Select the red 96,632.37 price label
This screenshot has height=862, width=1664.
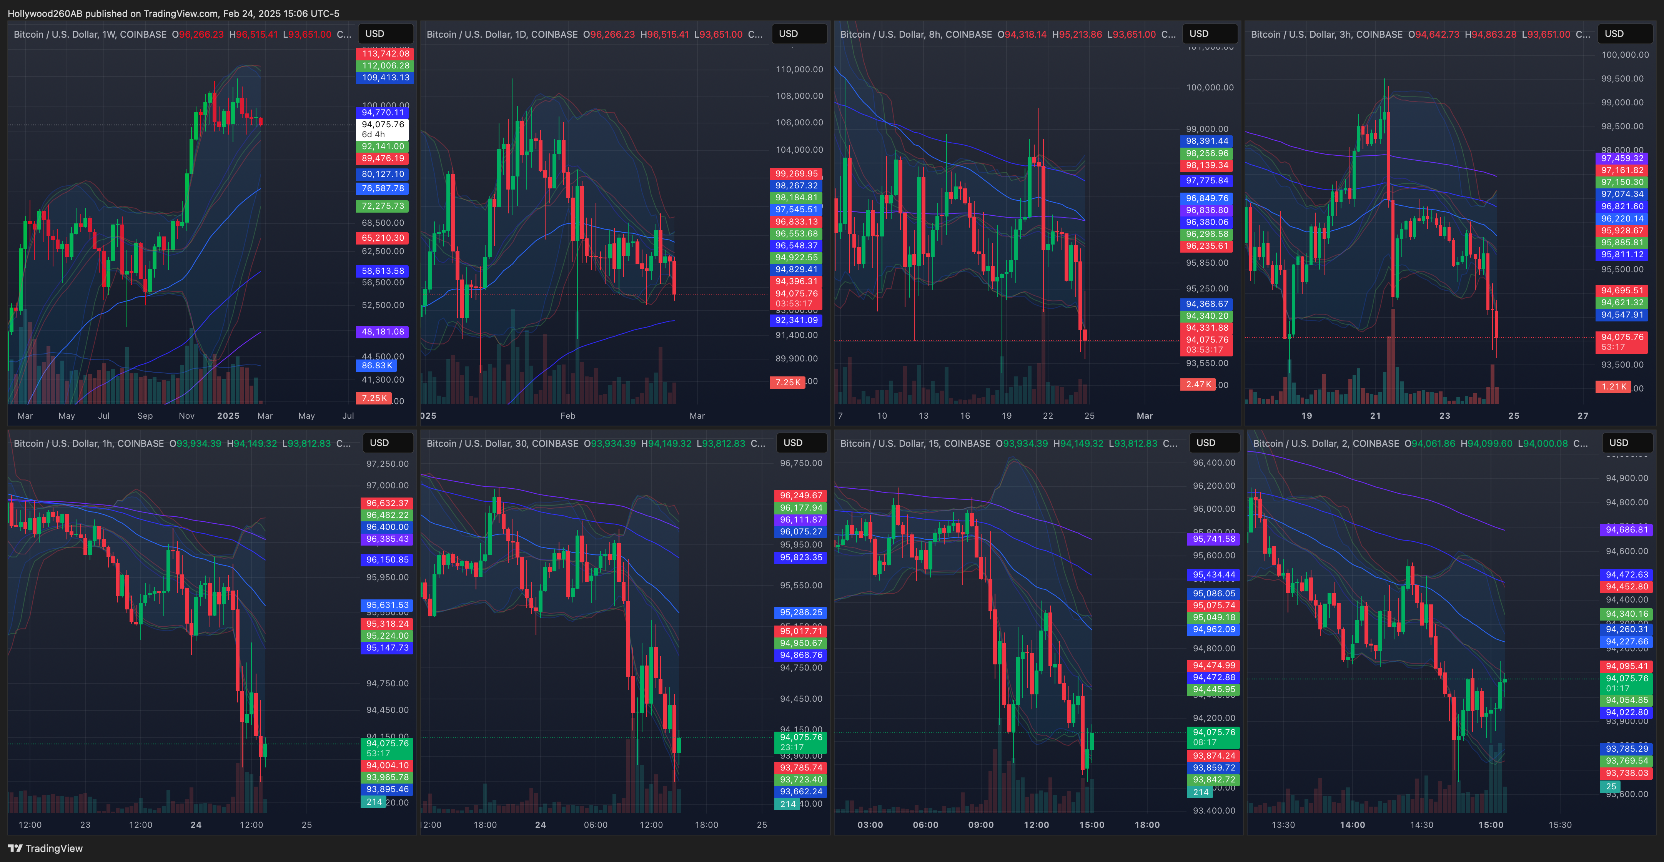tap(387, 503)
